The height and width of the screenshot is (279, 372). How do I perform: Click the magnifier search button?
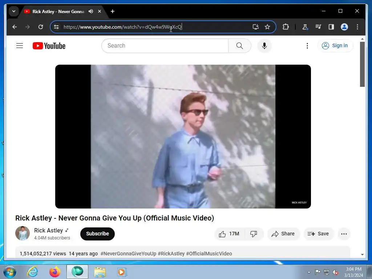[240, 45]
